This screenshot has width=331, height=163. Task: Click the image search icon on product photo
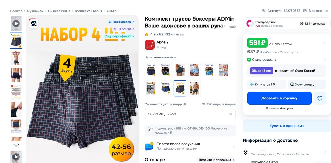[x=34, y=23]
